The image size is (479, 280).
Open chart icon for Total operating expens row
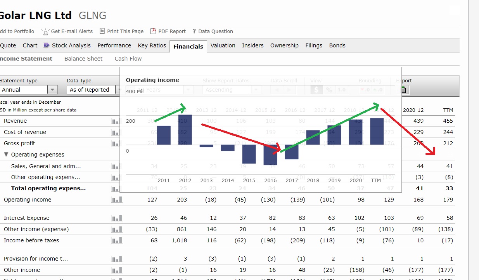116,189
